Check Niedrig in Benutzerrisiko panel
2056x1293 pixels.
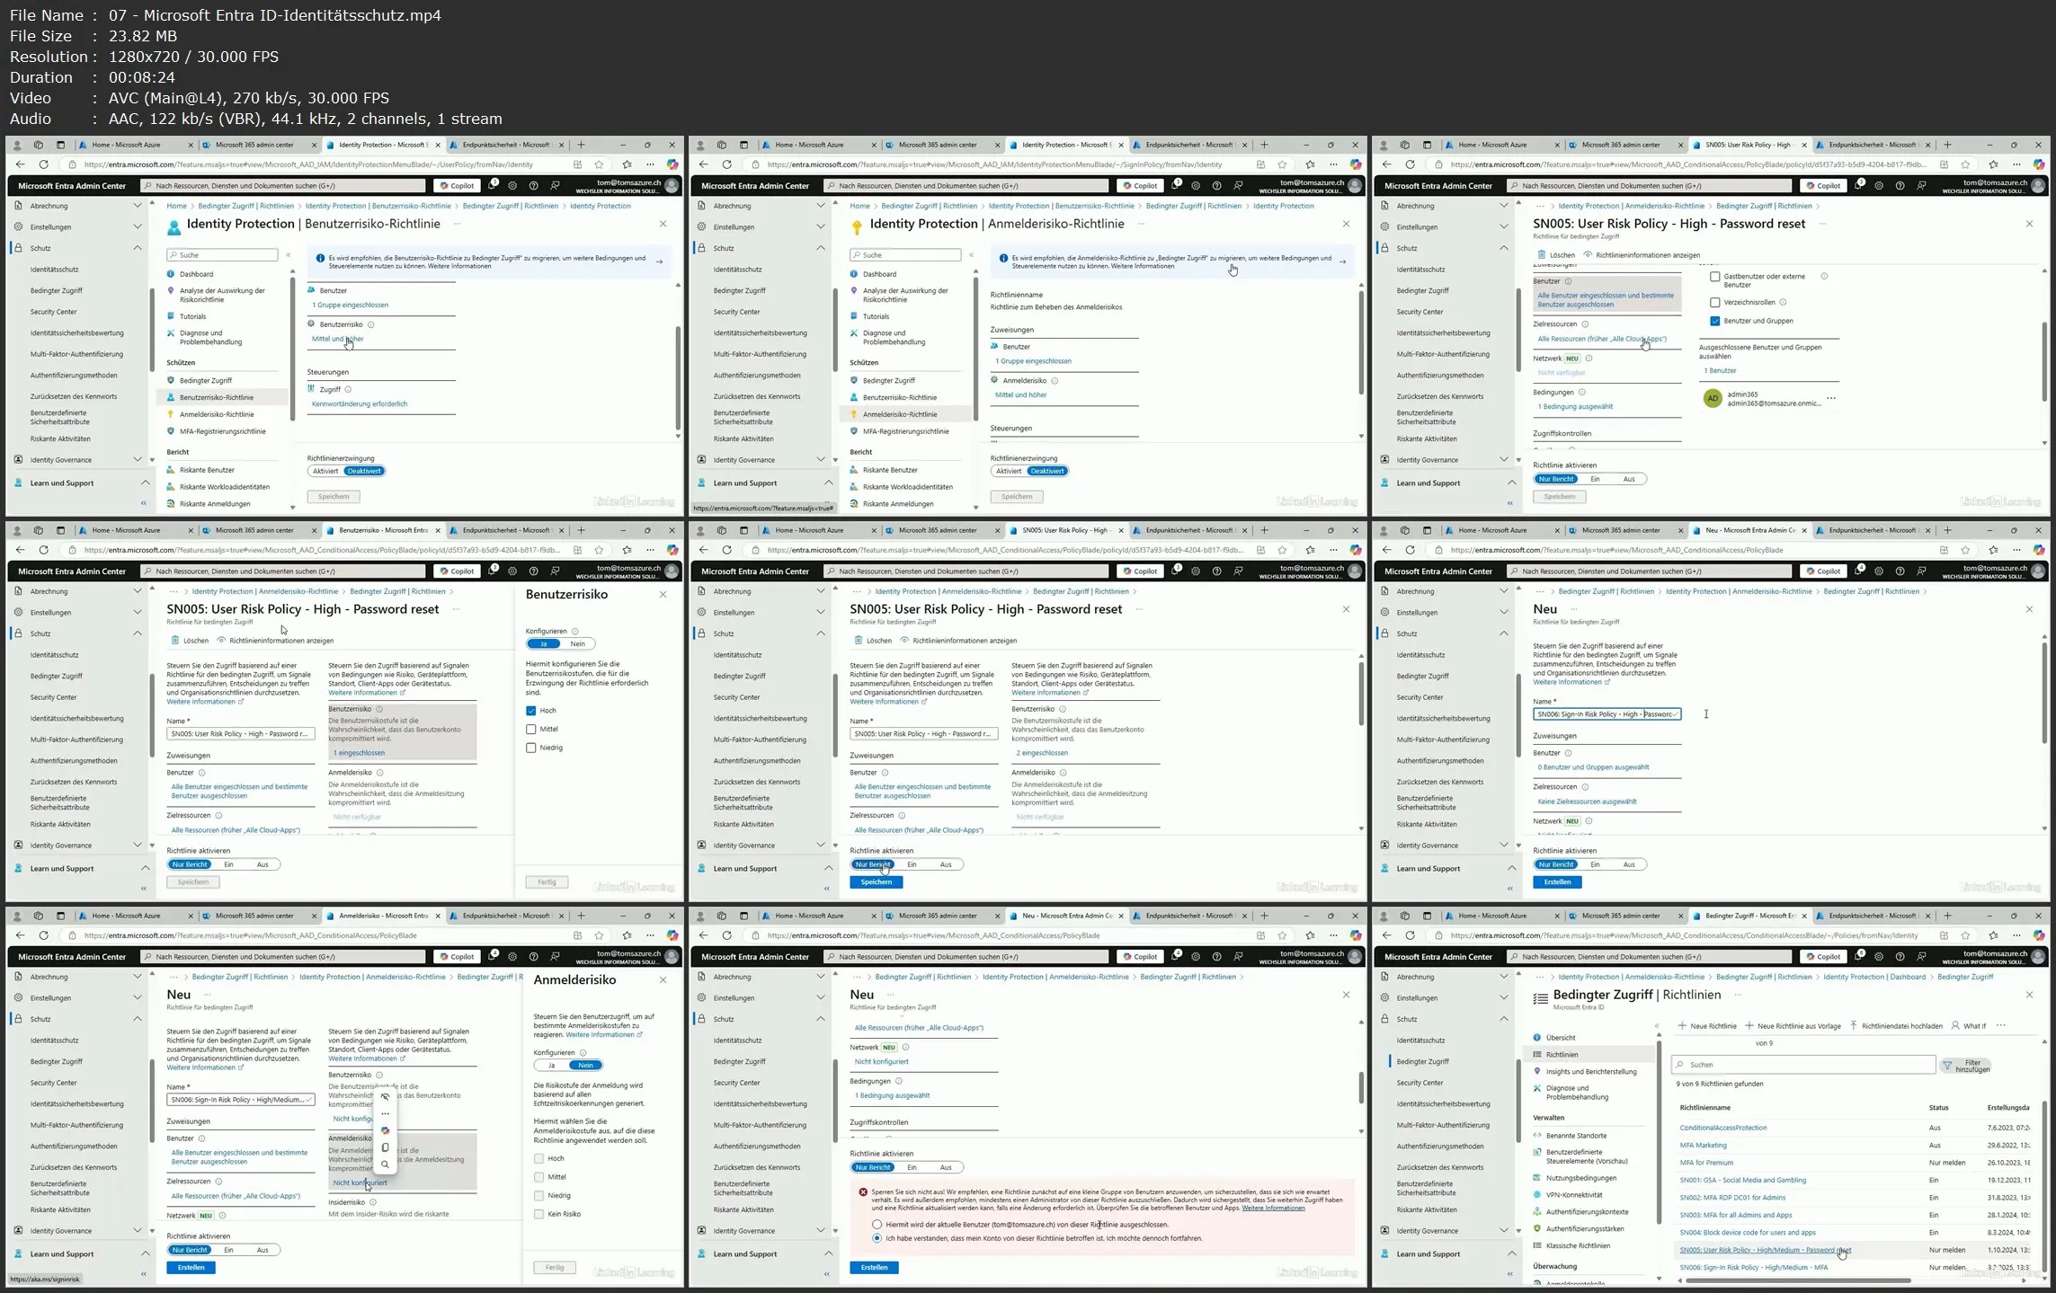(x=531, y=748)
